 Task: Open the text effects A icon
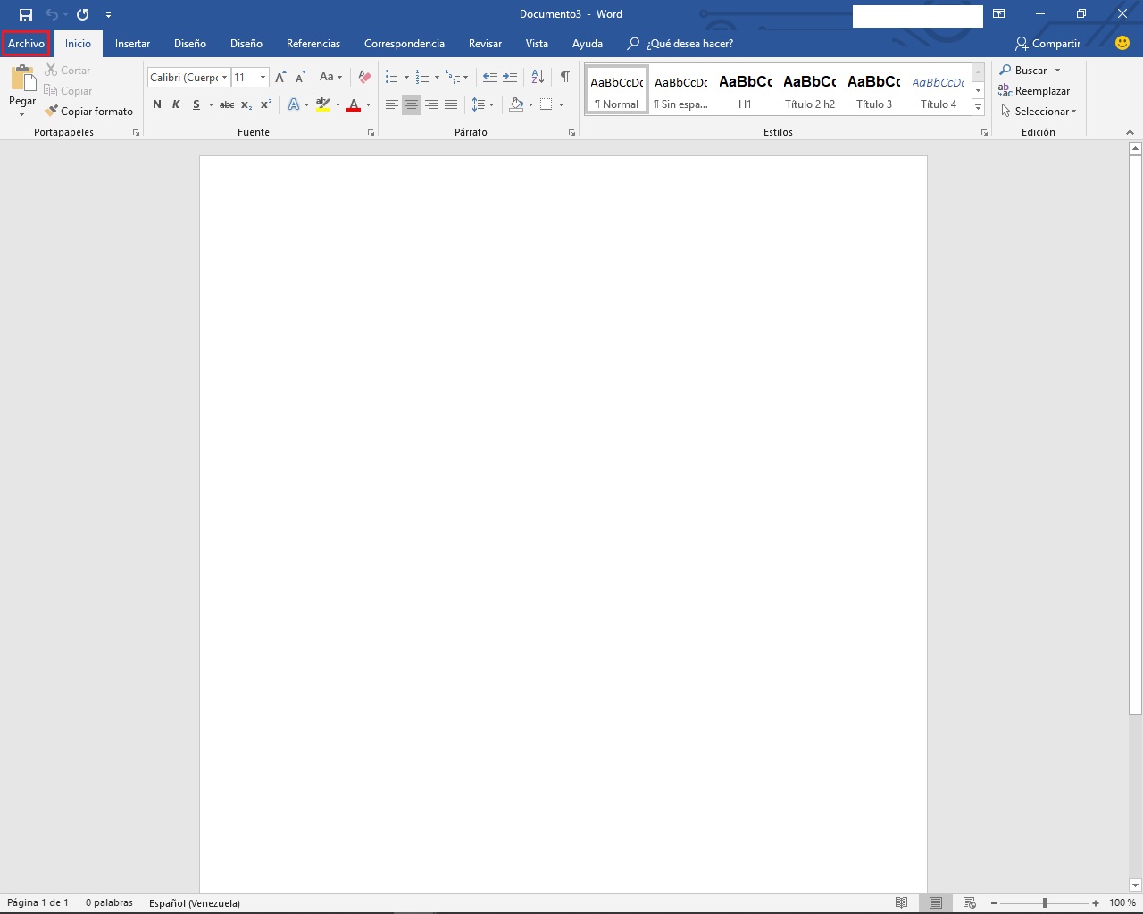click(294, 104)
